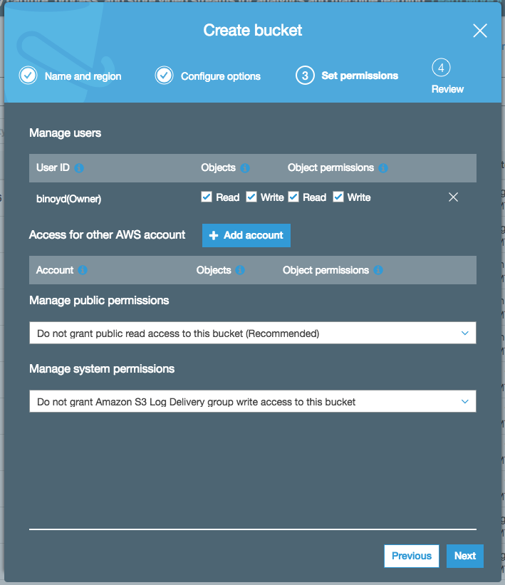Image resolution: width=505 pixels, height=585 pixels.
Task: Uncheck Objects Write for binoyd
Action: coord(251,197)
